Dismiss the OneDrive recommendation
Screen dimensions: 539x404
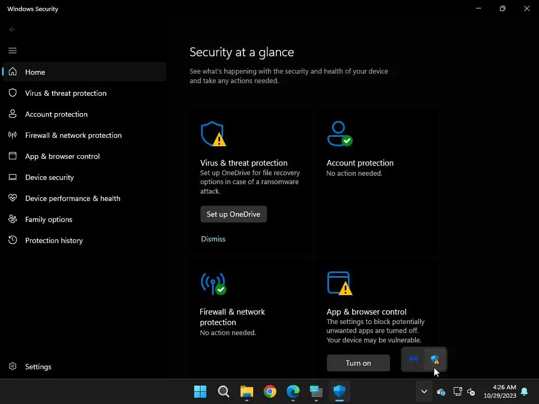(x=213, y=239)
